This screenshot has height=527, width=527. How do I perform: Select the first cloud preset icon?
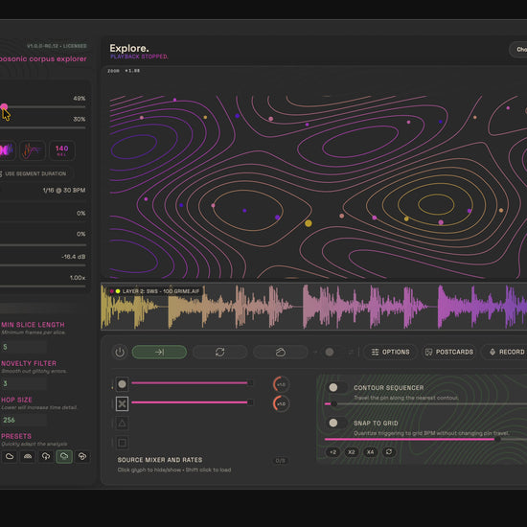[10, 456]
